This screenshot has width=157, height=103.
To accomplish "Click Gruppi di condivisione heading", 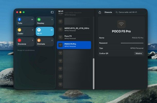I will pyautogui.click(x=26, y=50).
